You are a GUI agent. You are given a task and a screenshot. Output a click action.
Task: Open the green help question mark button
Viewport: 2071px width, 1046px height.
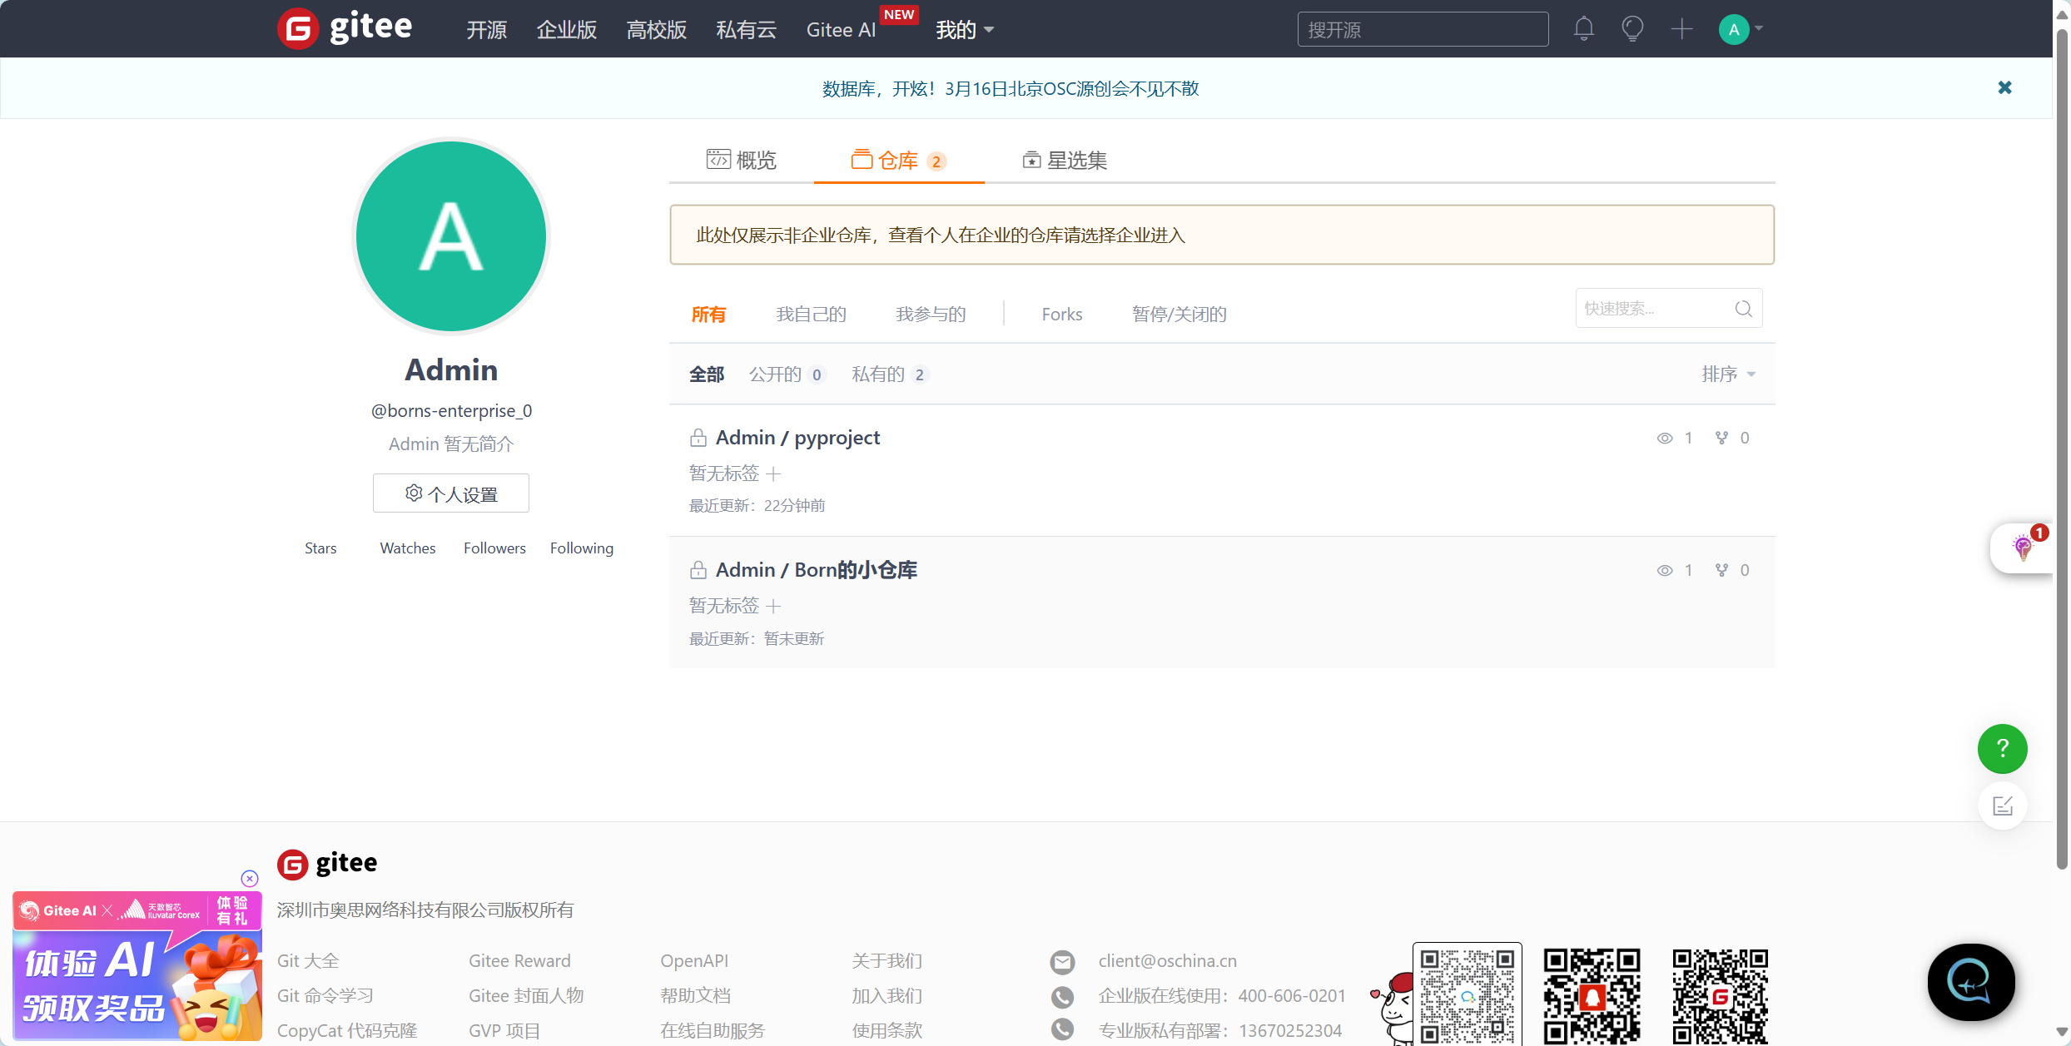pyautogui.click(x=2002, y=749)
